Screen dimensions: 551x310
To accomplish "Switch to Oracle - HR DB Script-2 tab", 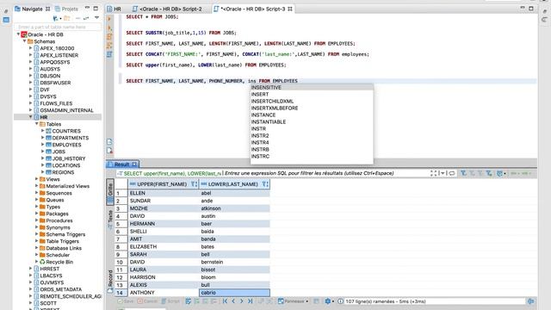I will [x=167, y=9].
